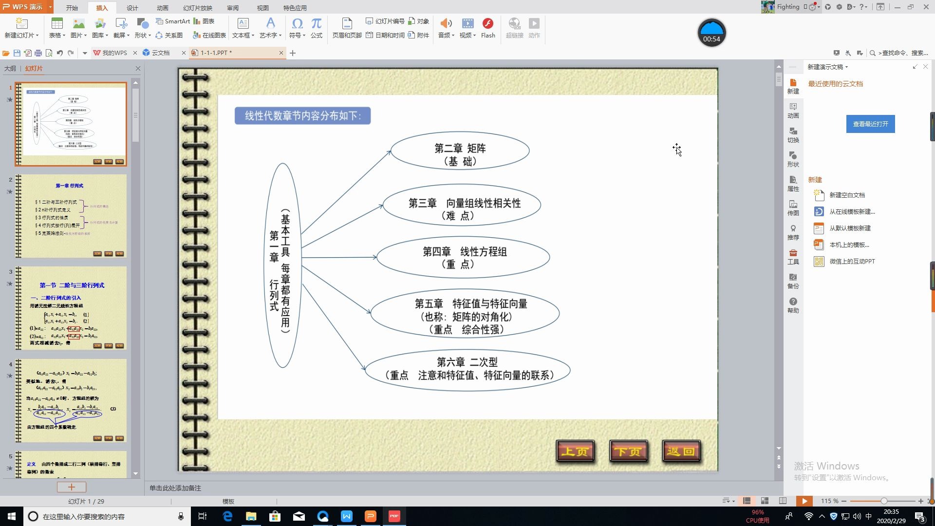Select slide 3 thumbnail 二阶与三阶行列式
The image size is (935, 526).
tap(71, 308)
